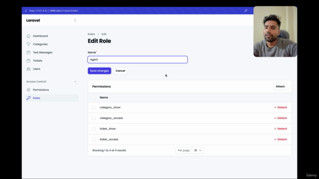Screen dimensions: 319x179
Task: Check the ticket_access row checkbox
Action: (x=94, y=139)
